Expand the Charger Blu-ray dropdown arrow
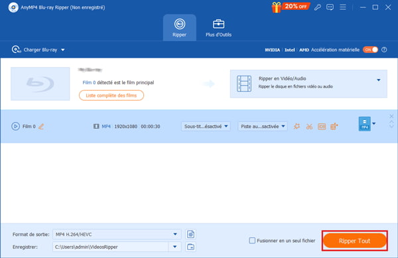This screenshot has width=398, height=258. tap(63, 50)
